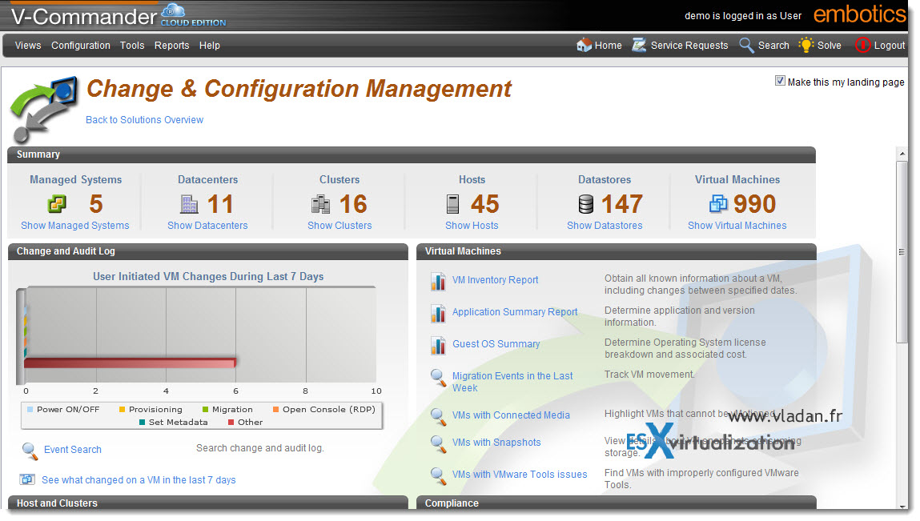The image size is (920, 521).
Task: Click the VM changes icon beside 'See what changed'
Action: click(x=27, y=479)
